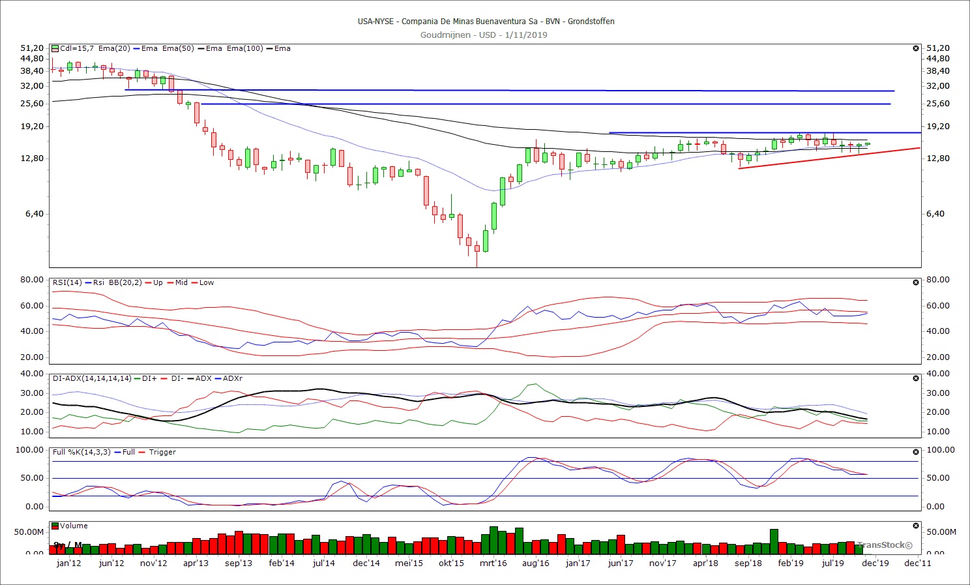
Task: Select the Cdl=15,7 legend label
Action: 77,48
